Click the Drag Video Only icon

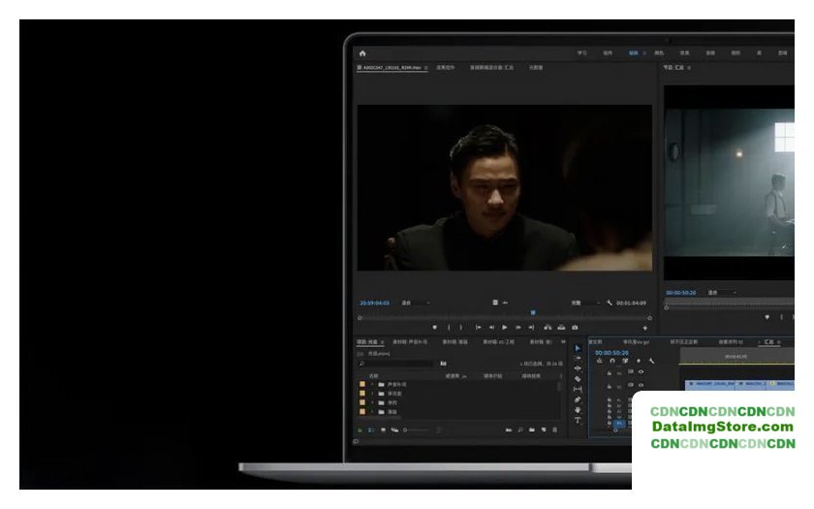495,302
